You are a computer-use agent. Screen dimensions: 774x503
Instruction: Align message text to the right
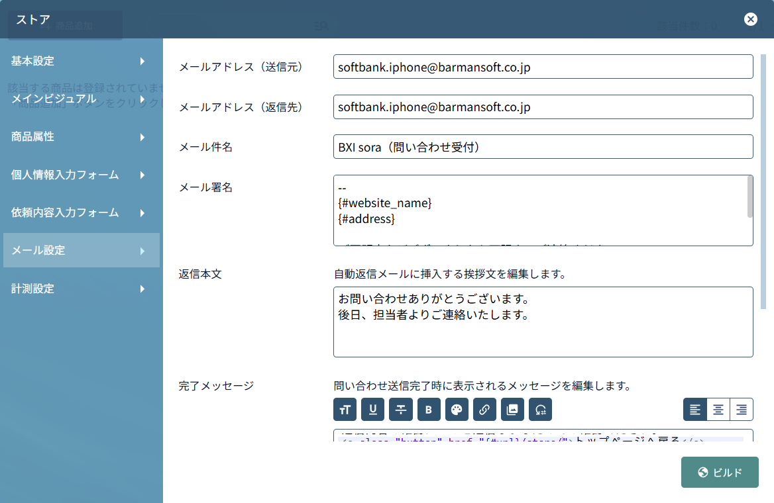(x=742, y=409)
